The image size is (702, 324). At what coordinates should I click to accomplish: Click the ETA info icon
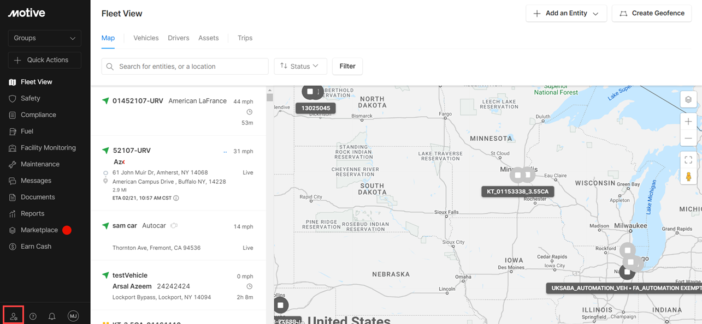click(x=176, y=198)
